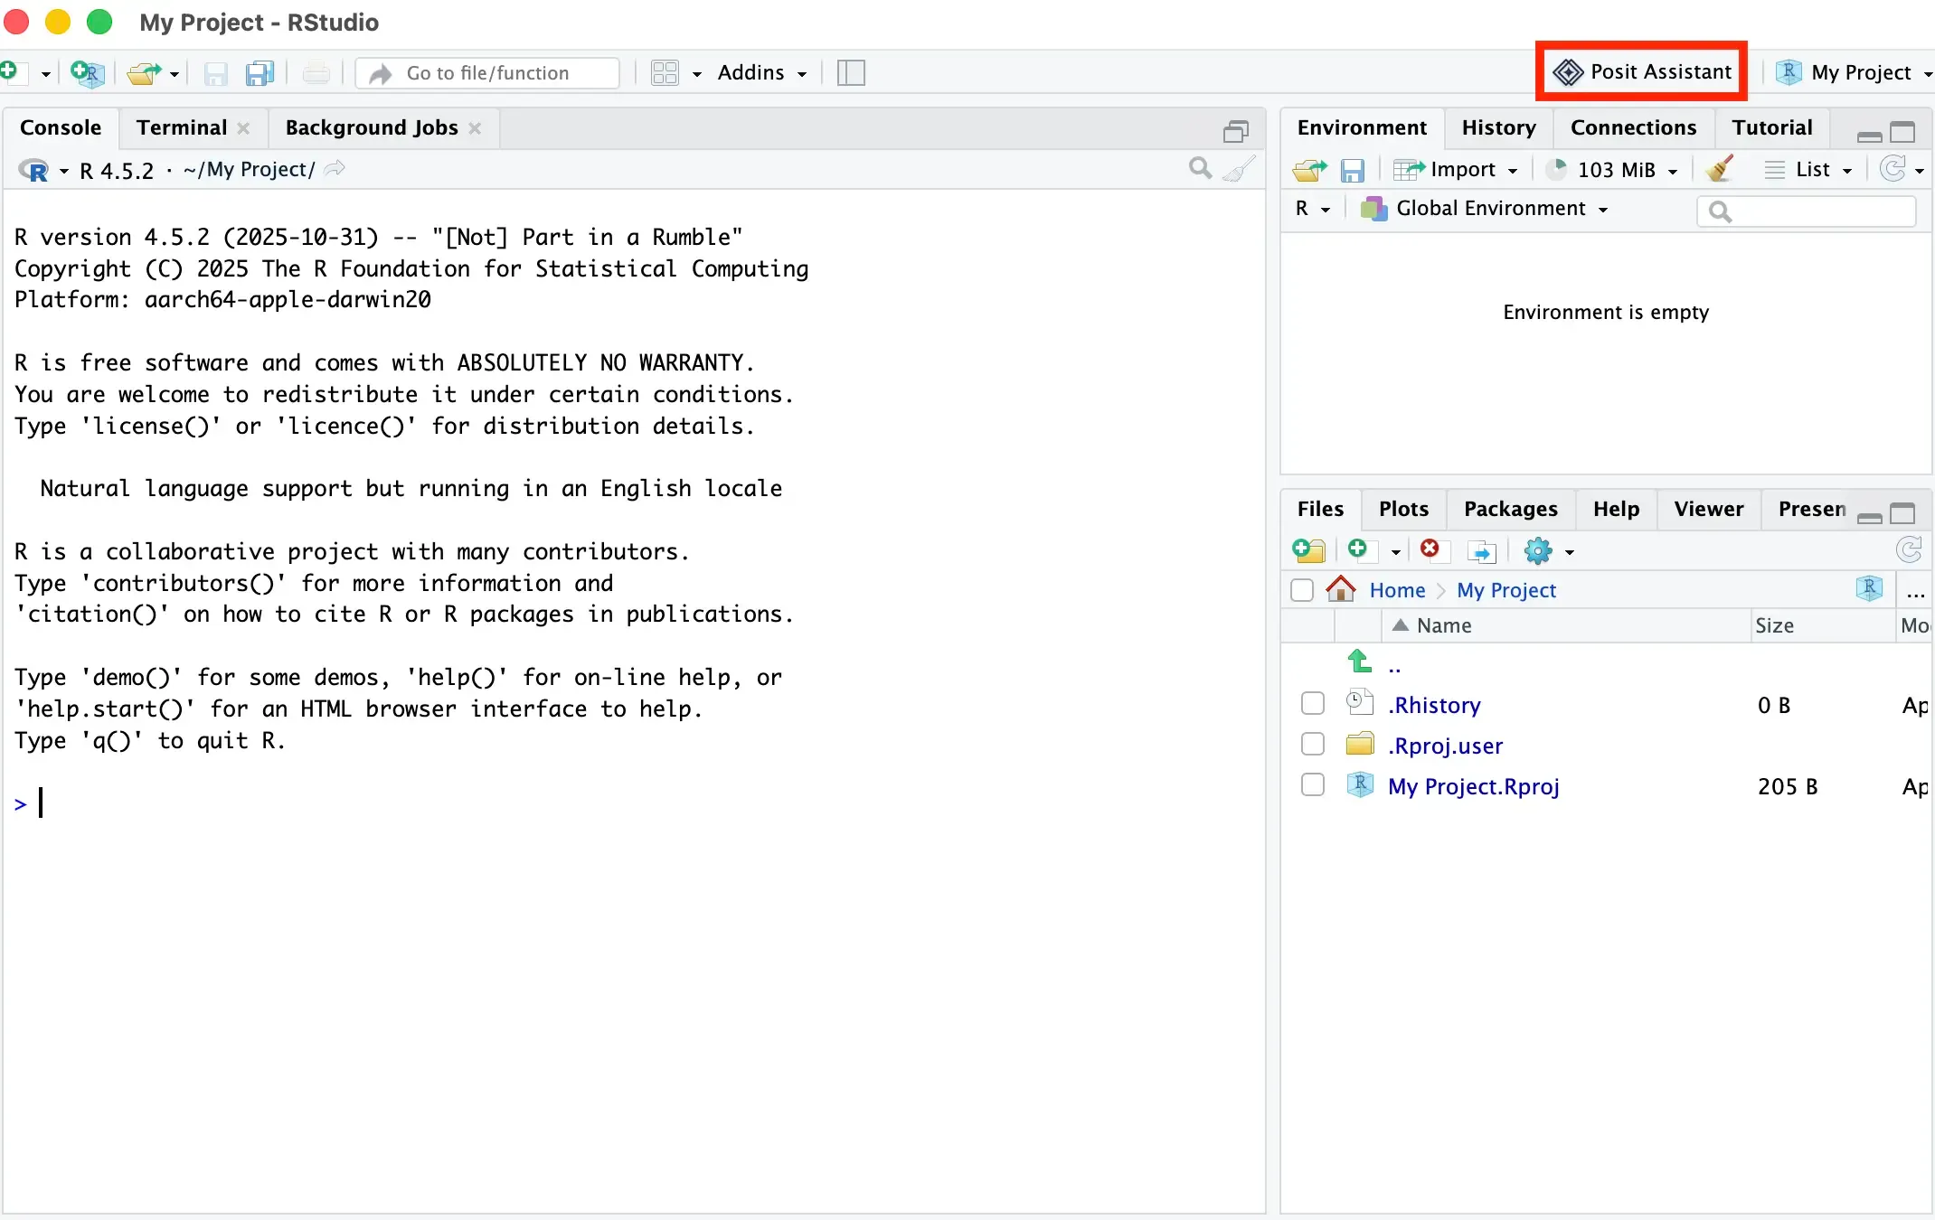Select the checkbox for My Project.Rproj
The width and height of the screenshot is (1935, 1220).
pyautogui.click(x=1312, y=784)
